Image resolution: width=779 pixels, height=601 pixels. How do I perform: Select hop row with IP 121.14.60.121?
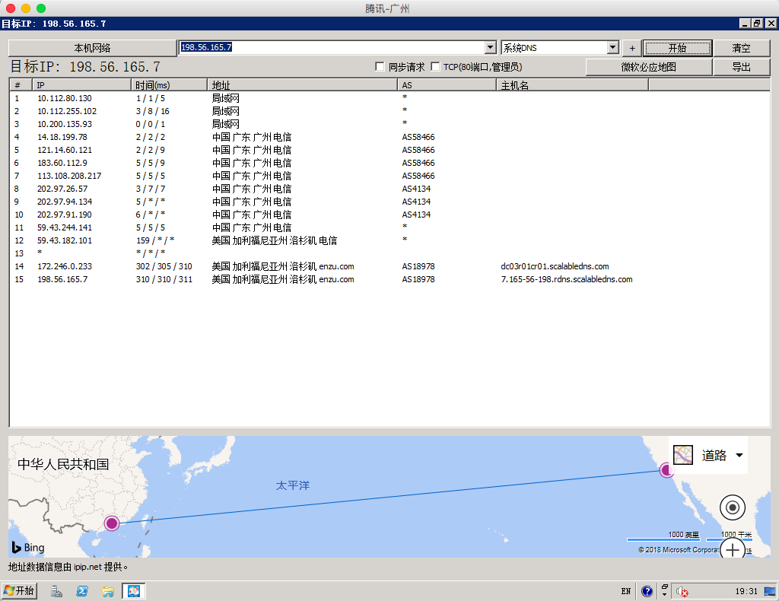(x=389, y=150)
